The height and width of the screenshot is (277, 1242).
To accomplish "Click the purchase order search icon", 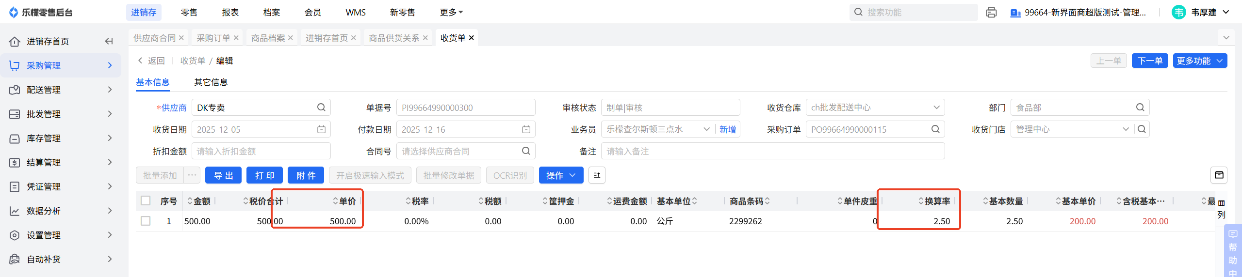I will 935,129.
